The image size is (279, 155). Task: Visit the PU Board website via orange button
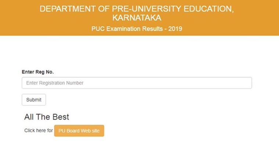79,131
